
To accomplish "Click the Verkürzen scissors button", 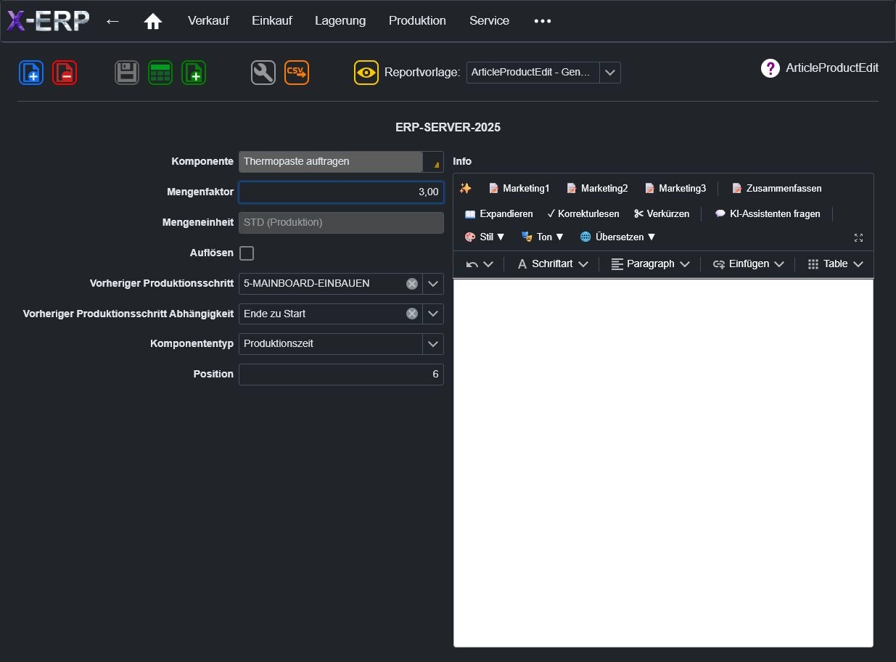I will (x=661, y=213).
